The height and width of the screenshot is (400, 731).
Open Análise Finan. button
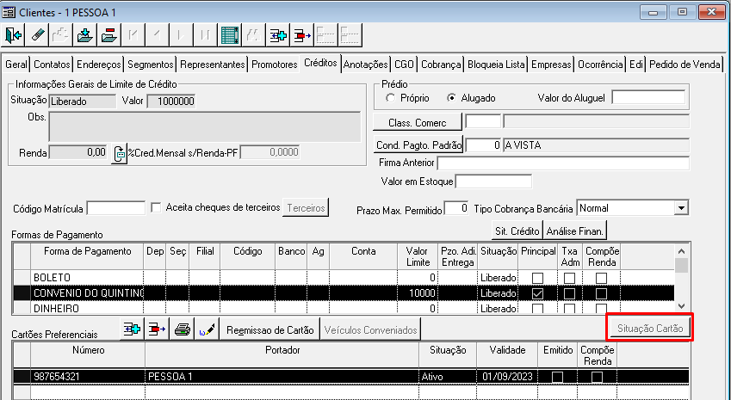(575, 231)
